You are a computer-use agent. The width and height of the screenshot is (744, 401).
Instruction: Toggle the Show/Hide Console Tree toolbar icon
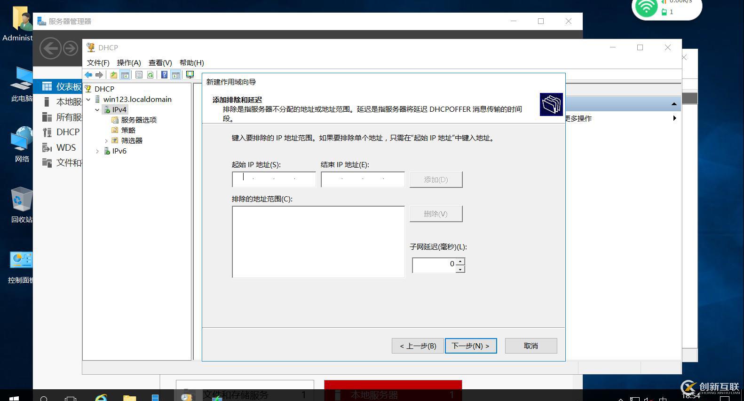pos(125,75)
